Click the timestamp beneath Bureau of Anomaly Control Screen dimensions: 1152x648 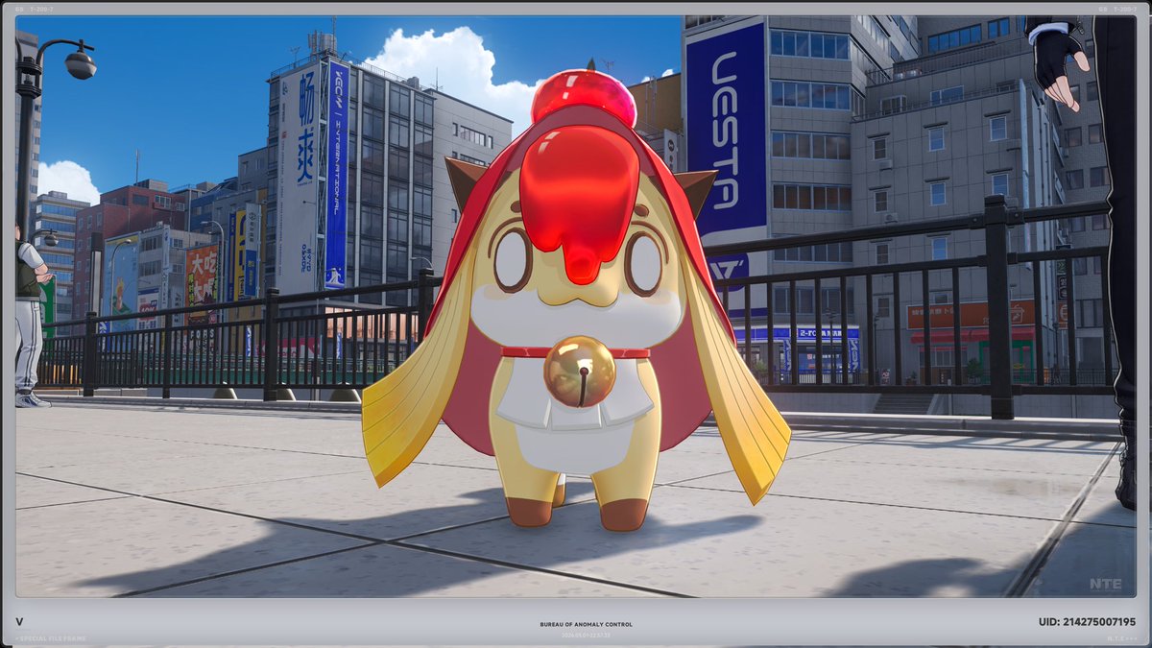(x=586, y=635)
